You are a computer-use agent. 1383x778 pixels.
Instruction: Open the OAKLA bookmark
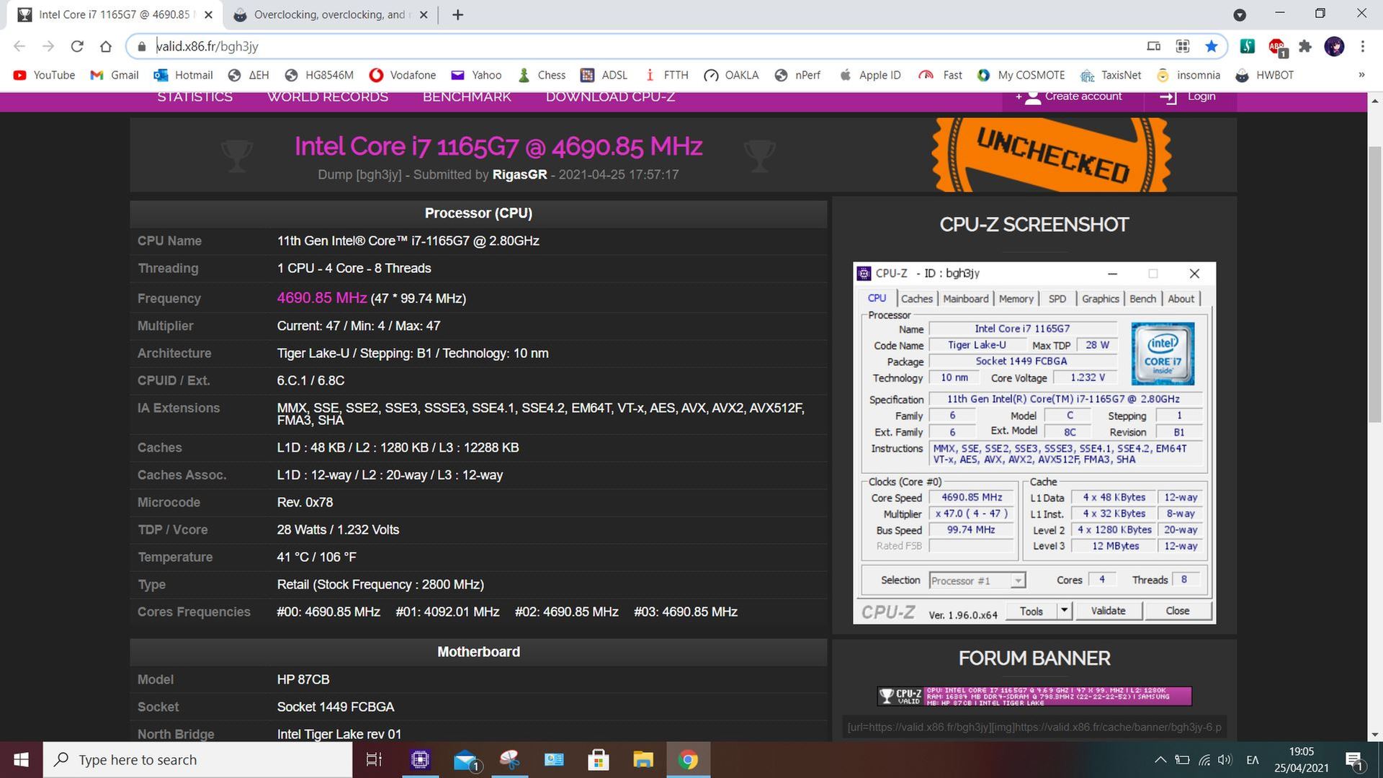(731, 75)
